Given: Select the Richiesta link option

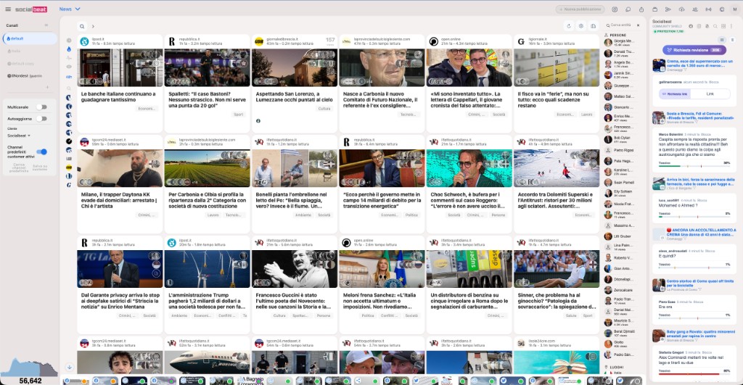Looking at the screenshot, I should click(675, 94).
